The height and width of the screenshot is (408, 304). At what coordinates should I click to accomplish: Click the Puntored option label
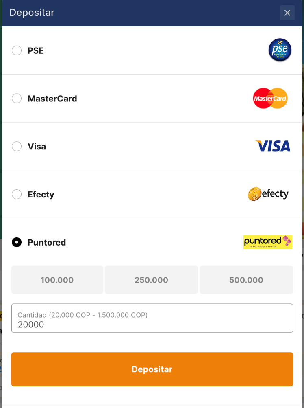point(47,243)
